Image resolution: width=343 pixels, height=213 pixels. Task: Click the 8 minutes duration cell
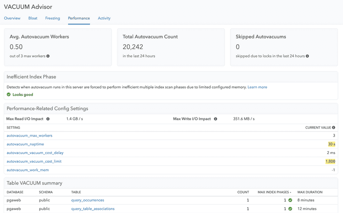click(306, 200)
